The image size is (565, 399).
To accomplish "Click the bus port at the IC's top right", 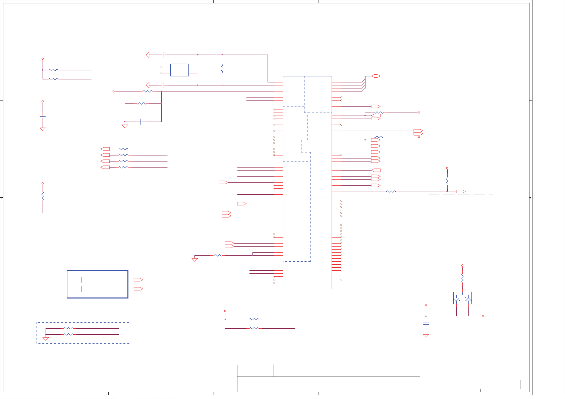I will tap(376, 76).
